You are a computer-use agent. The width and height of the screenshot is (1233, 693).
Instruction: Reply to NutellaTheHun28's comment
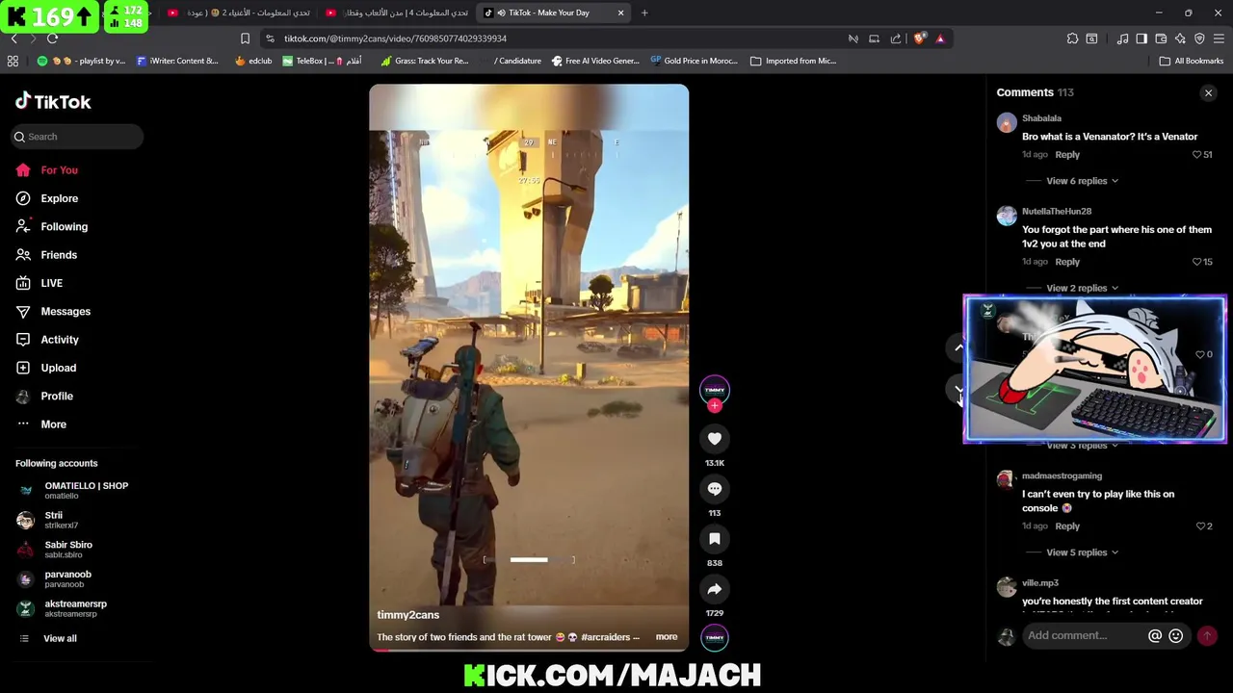1067,262
